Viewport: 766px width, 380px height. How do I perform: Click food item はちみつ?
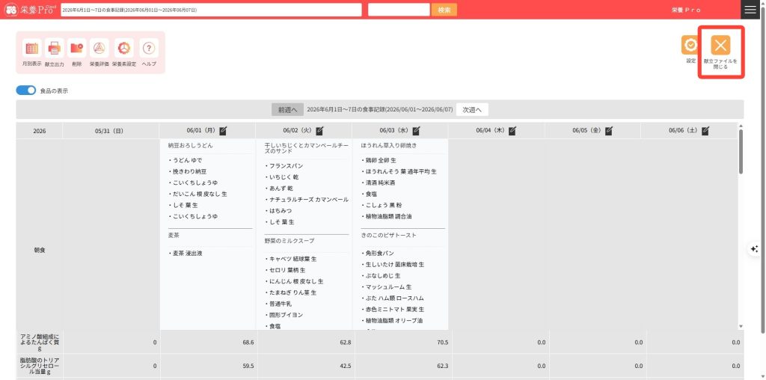click(280, 211)
